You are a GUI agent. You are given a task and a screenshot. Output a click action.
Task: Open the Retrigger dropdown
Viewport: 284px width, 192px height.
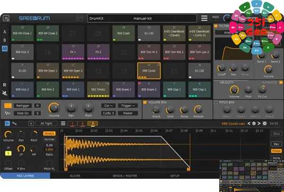tap(23, 106)
